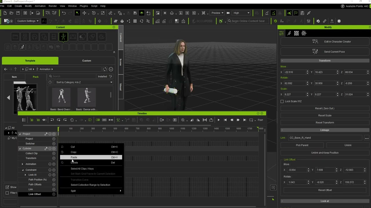Uncheck the Show checkbox in scene panel
This screenshot has height=208, width=371.
tap(7, 187)
